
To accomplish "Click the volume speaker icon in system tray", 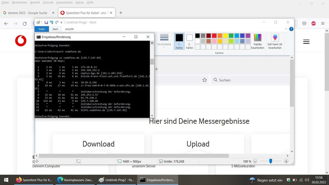I will (307, 180).
